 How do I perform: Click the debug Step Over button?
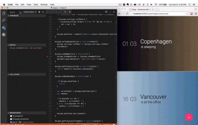(x=52, y=12)
